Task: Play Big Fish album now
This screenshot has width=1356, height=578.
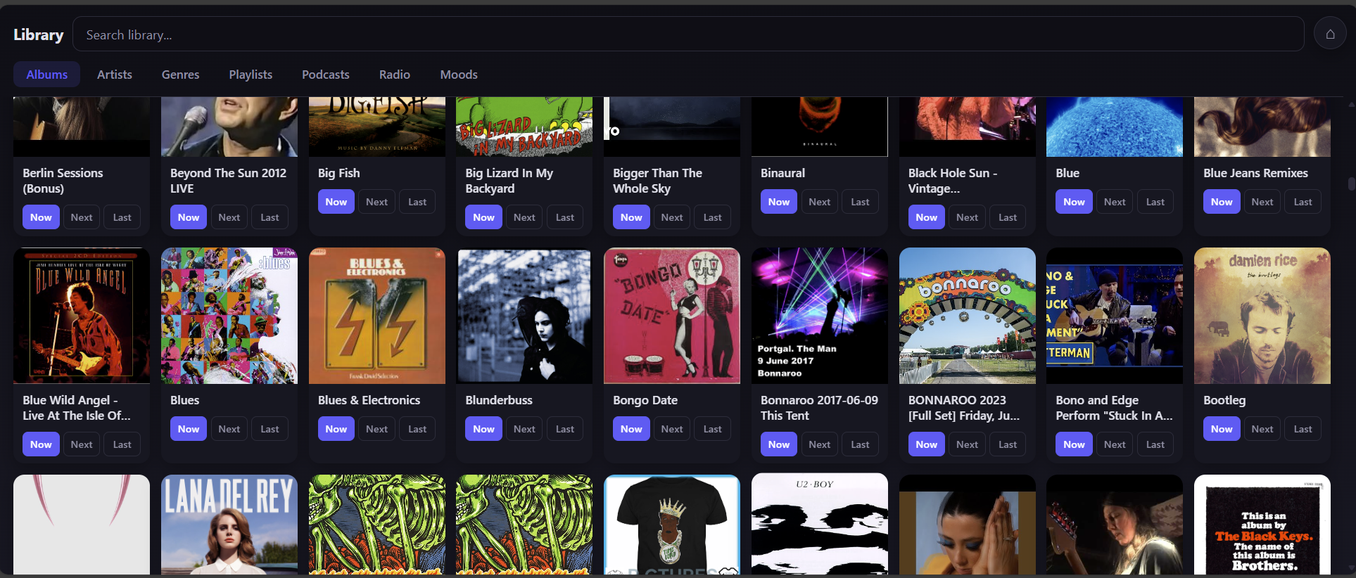Action: pos(336,202)
